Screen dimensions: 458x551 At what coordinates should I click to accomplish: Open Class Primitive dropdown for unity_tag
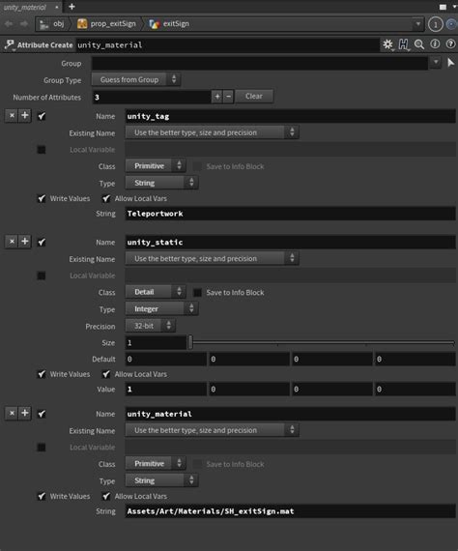(x=156, y=166)
